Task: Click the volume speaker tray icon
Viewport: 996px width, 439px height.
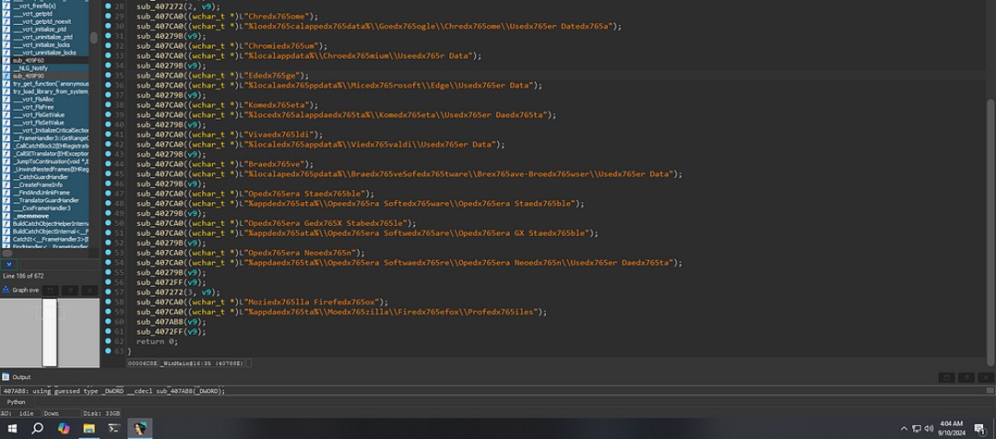Action: tap(930, 428)
